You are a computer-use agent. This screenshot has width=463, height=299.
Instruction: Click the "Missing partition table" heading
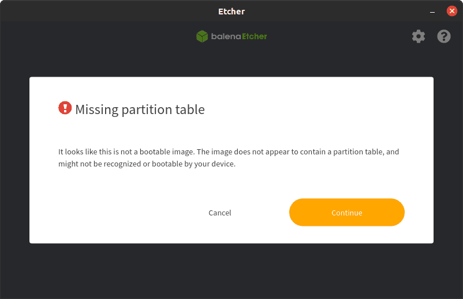(x=140, y=109)
